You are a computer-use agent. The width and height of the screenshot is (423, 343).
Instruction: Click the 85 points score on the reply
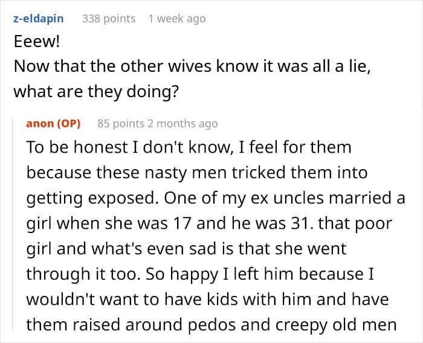tap(121, 124)
